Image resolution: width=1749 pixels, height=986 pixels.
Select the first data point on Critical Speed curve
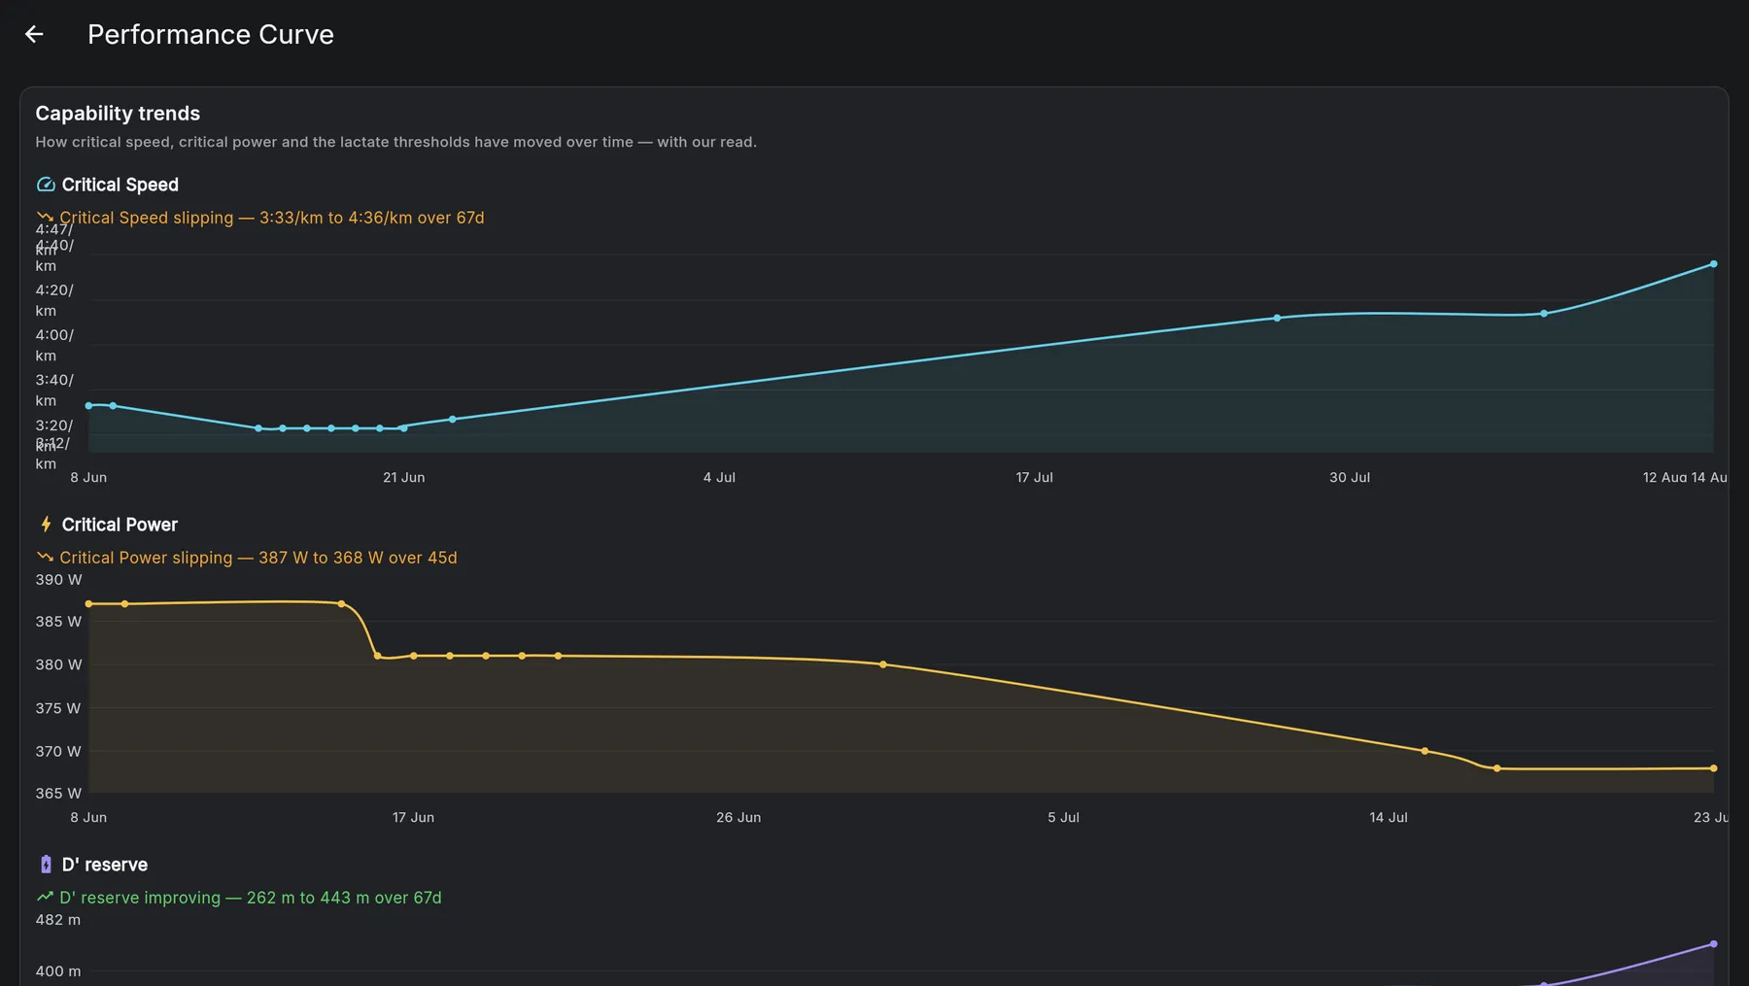(x=89, y=406)
